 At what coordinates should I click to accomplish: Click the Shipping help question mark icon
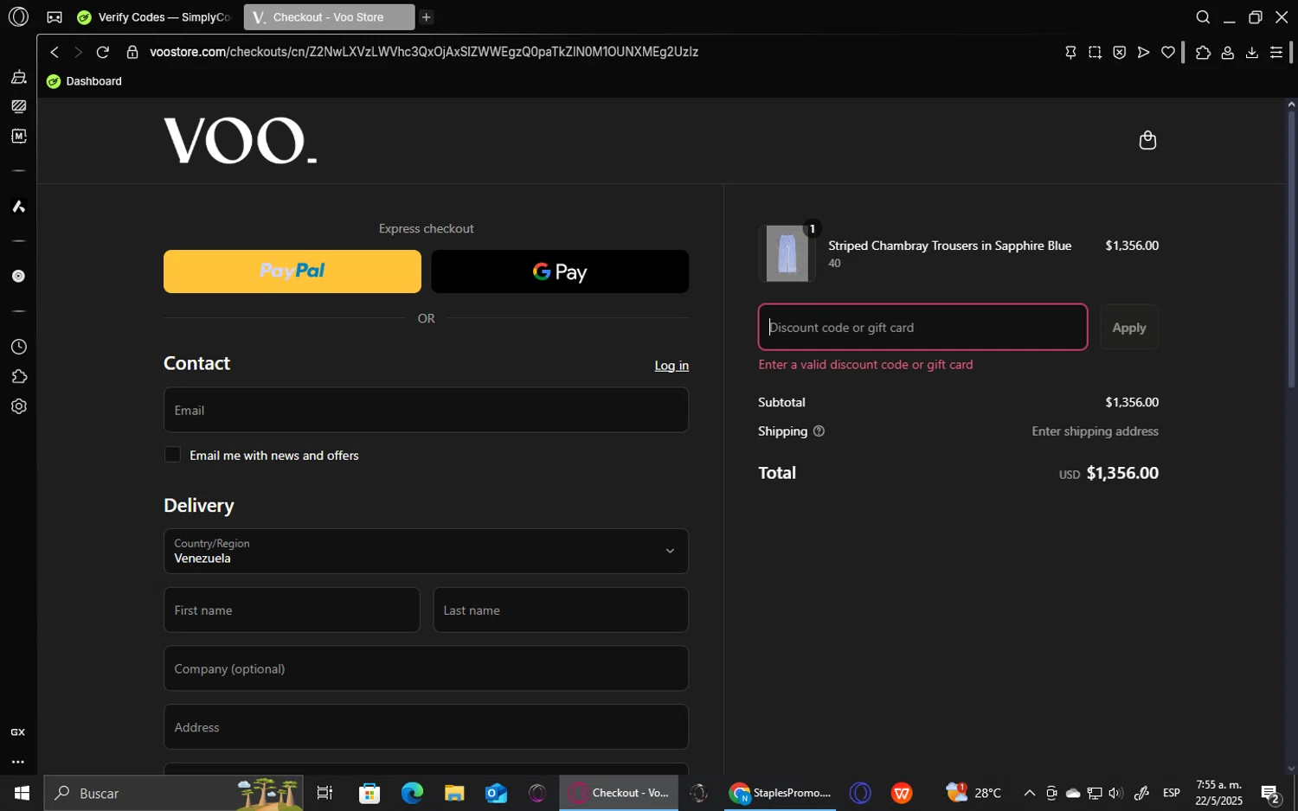(819, 431)
